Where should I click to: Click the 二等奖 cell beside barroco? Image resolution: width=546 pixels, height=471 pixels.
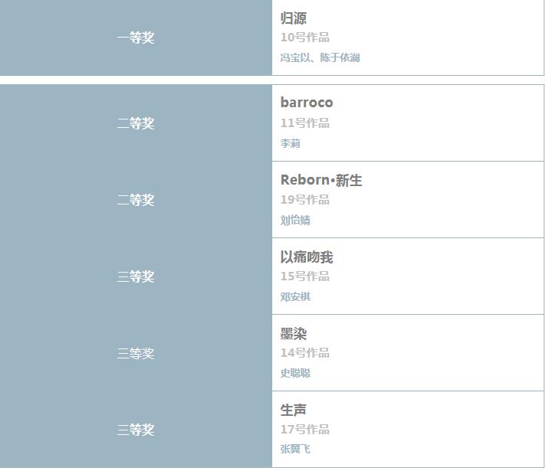[x=136, y=123]
